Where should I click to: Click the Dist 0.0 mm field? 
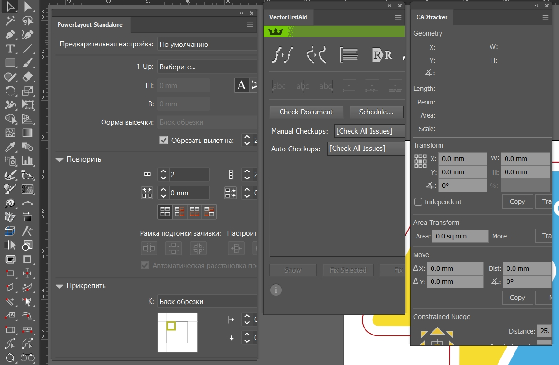(527, 268)
